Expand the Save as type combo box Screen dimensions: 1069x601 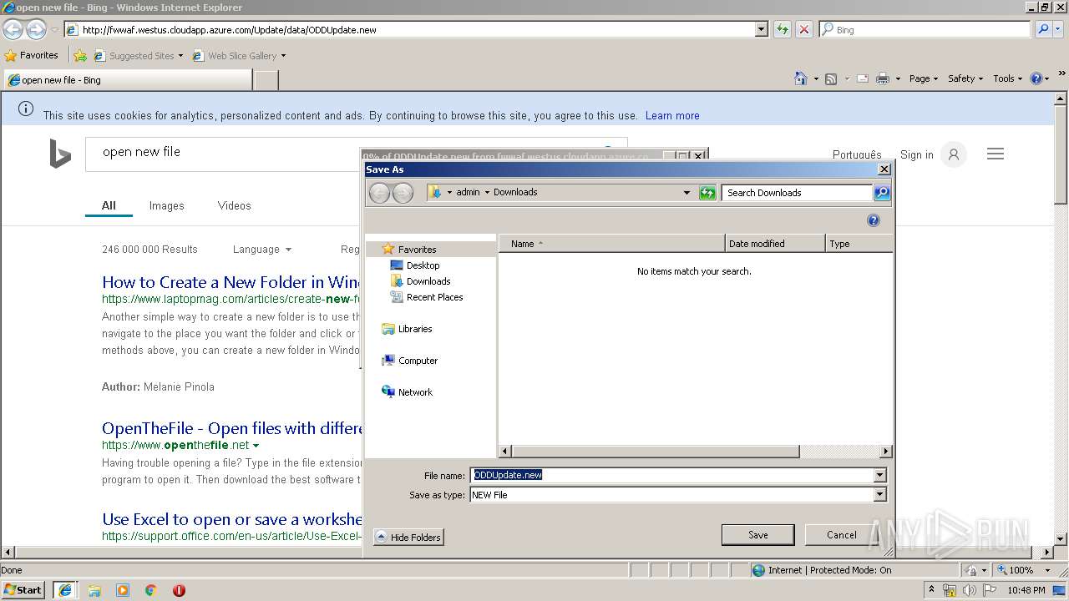(x=879, y=495)
